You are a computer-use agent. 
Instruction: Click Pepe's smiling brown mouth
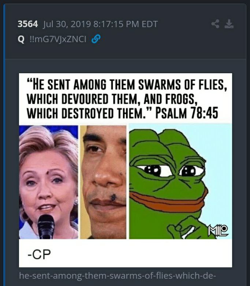[169, 201]
